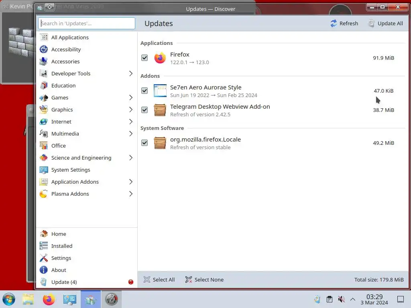The image size is (411, 308).
Task: Click the Accessibility category icon
Action: [44, 49]
